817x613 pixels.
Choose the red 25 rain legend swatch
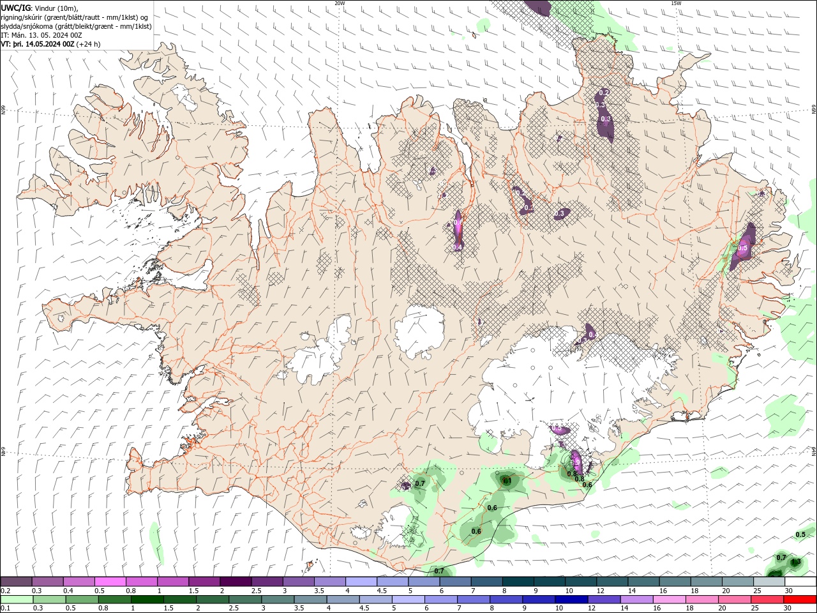(x=768, y=600)
